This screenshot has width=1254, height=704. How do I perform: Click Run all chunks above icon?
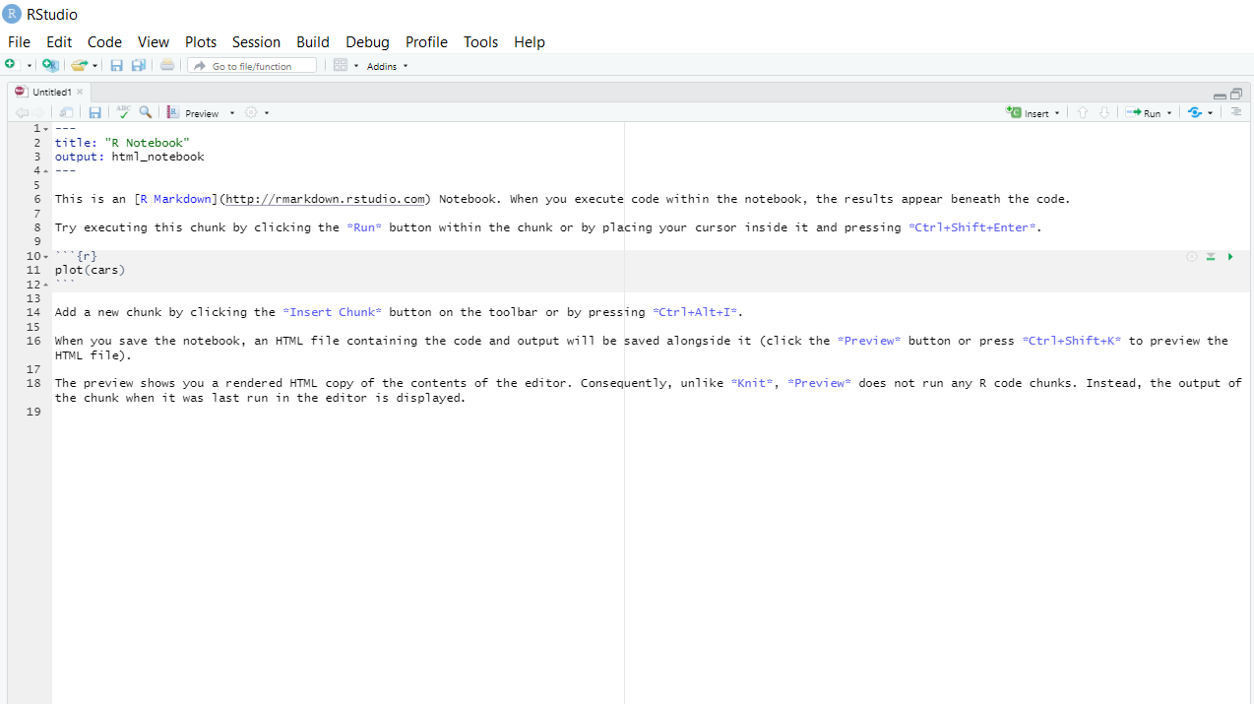[x=1211, y=257]
